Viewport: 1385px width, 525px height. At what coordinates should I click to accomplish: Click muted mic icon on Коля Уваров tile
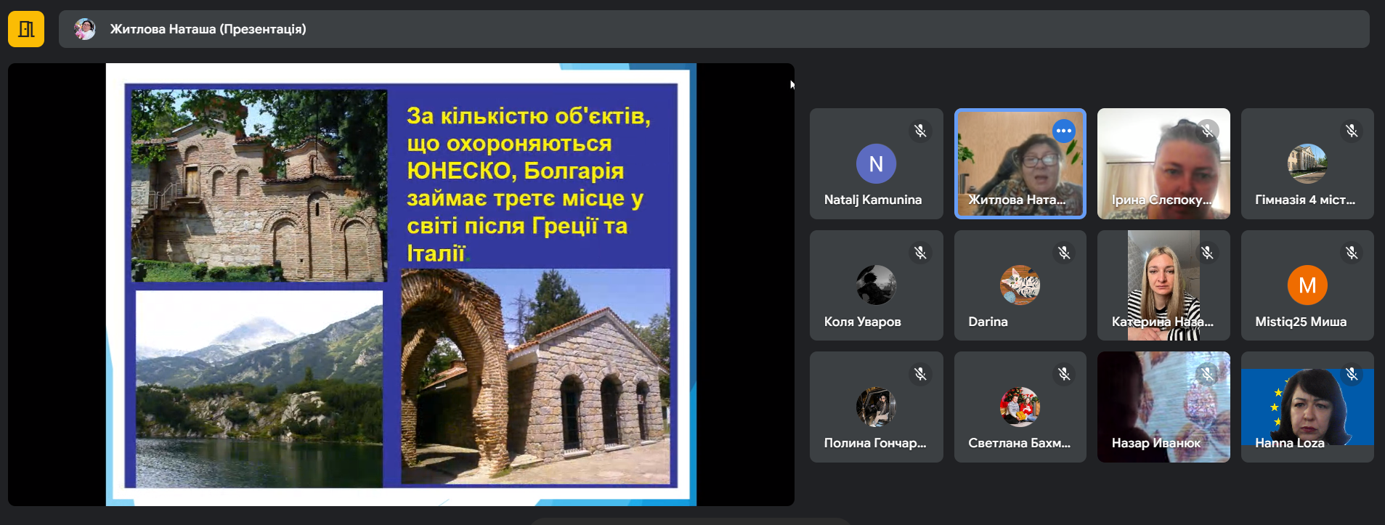pos(920,253)
